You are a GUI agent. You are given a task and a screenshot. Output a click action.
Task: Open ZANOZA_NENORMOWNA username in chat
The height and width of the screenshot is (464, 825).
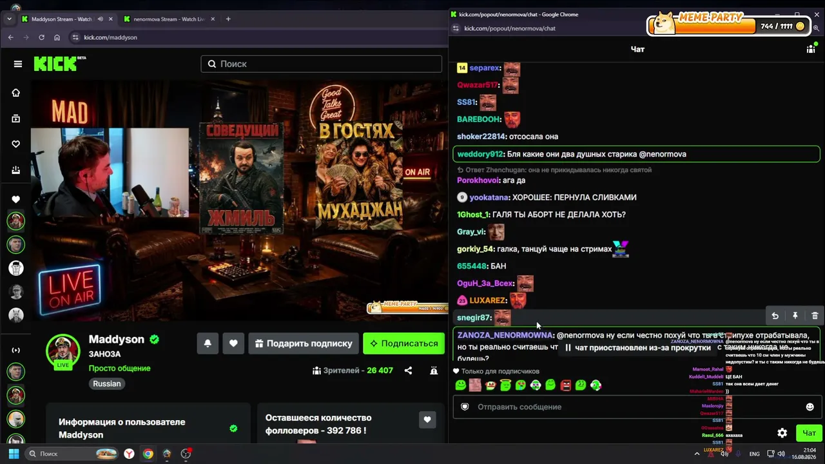505,335
